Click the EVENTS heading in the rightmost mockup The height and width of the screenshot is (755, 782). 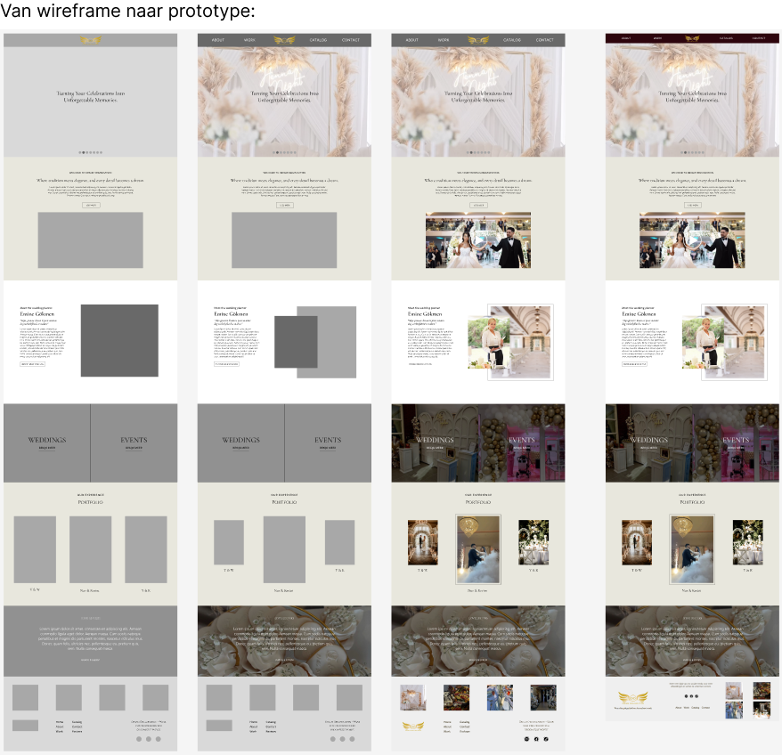[736, 440]
